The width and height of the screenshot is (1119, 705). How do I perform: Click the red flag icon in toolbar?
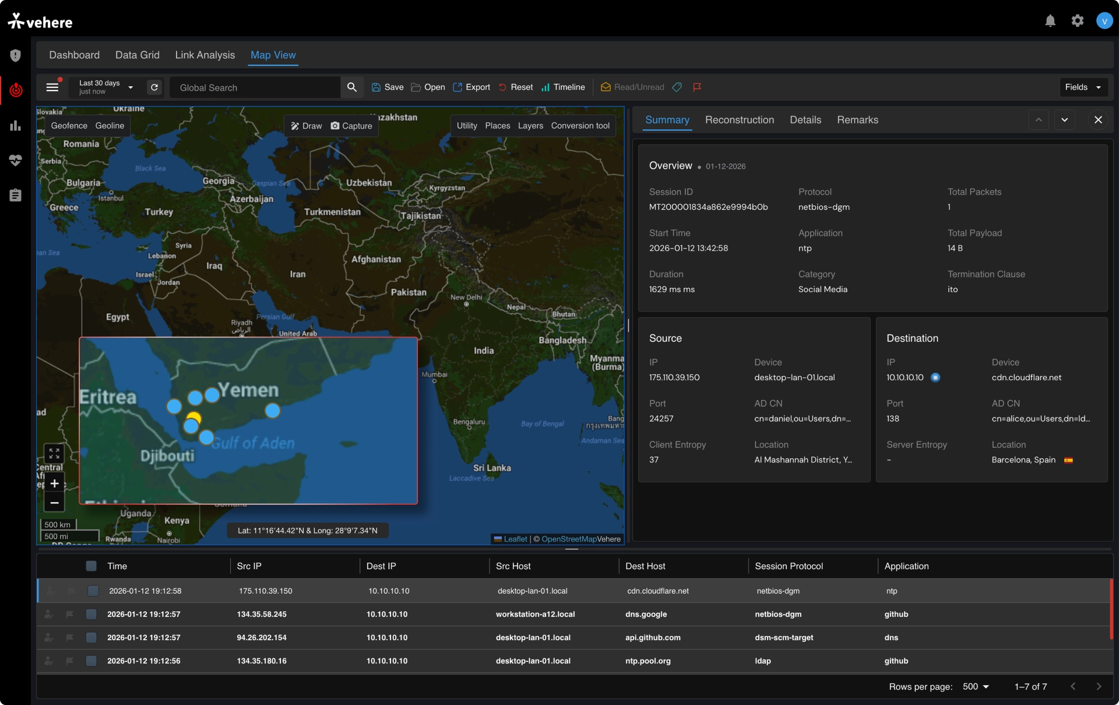click(697, 87)
